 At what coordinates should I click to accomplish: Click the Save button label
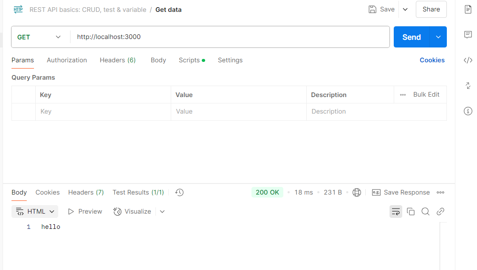pos(387,9)
